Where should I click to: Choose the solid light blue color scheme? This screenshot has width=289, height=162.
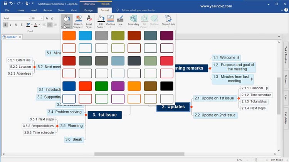pos(85,35)
